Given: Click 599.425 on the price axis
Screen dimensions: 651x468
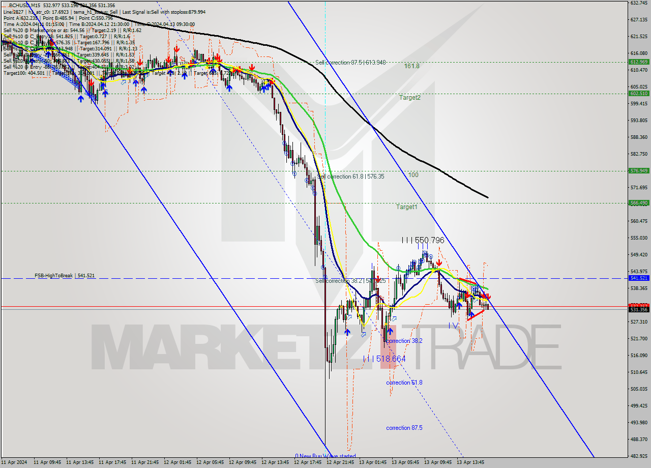Looking at the screenshot, I should [x=639, y=104].
